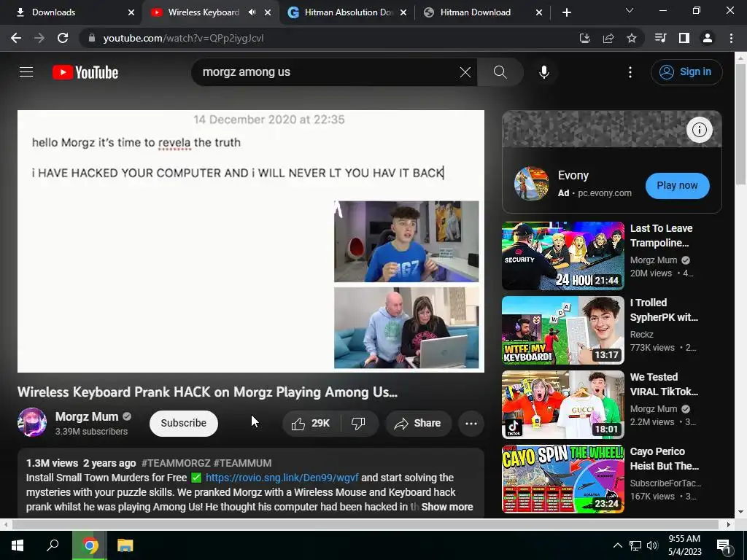Open YouTube settings three-dot menu
This screenshot has height=560, width=747.
630,72
